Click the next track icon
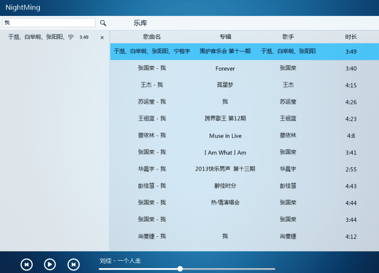This screenshot has width=379, height=273. [x=73, y=264]
